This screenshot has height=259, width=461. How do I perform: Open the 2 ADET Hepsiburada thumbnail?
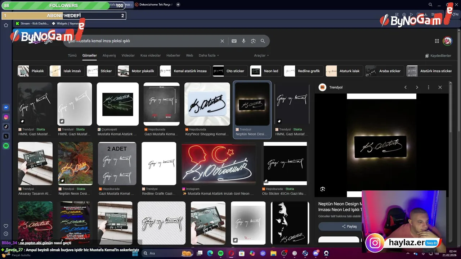pyautogui.click(x=117, y=164)
